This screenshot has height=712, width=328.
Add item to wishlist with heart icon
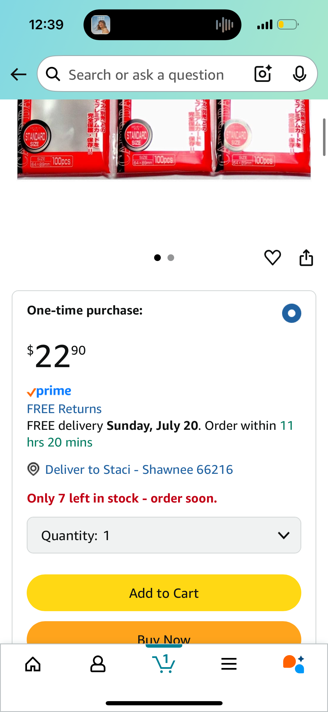(272, 257)
